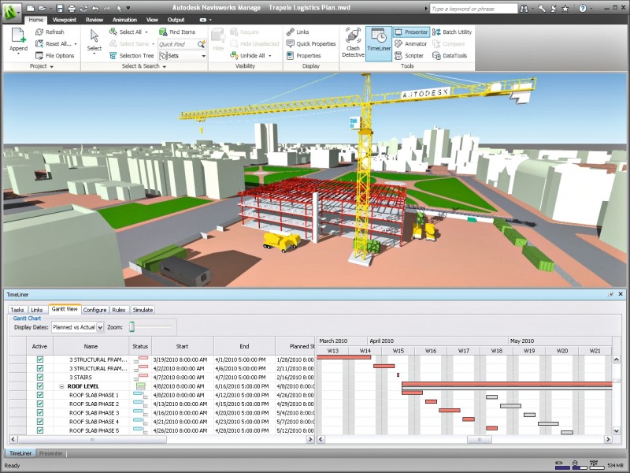Click the binoculars search icon

pyautogui.click(x=524, y=9)
